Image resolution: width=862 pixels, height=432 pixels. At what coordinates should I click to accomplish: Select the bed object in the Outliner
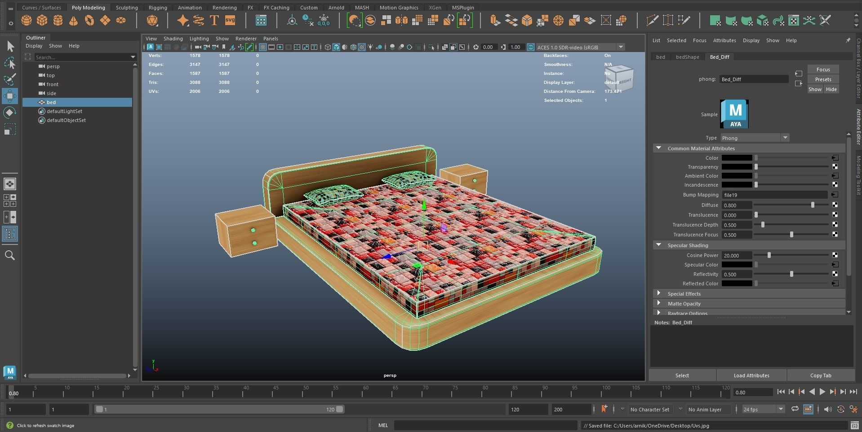click(x=77, y=102)
